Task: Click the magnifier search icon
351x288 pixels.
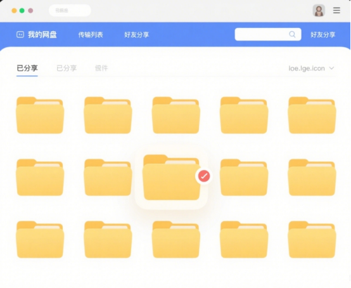Action: tap(292, 34)
